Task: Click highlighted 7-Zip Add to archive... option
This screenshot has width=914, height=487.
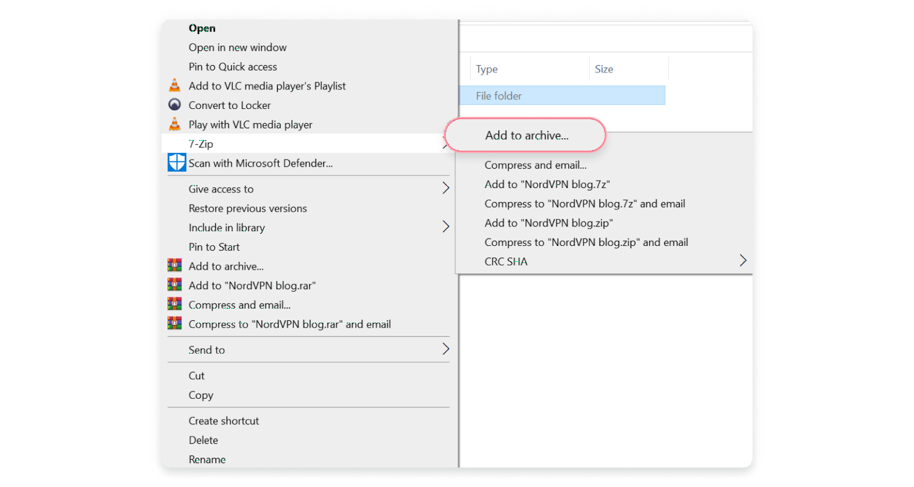Action: [526, 136]
